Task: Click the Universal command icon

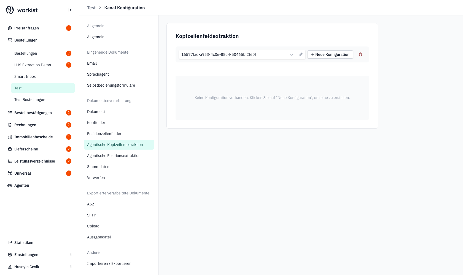Action: coord(10,173)
